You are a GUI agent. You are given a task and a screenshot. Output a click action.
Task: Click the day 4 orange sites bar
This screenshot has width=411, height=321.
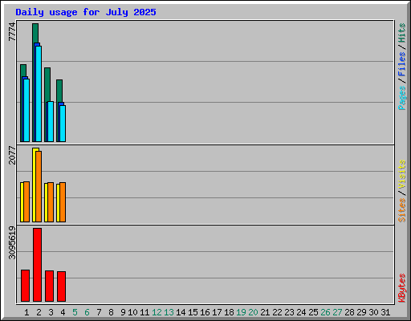(63, 202)
